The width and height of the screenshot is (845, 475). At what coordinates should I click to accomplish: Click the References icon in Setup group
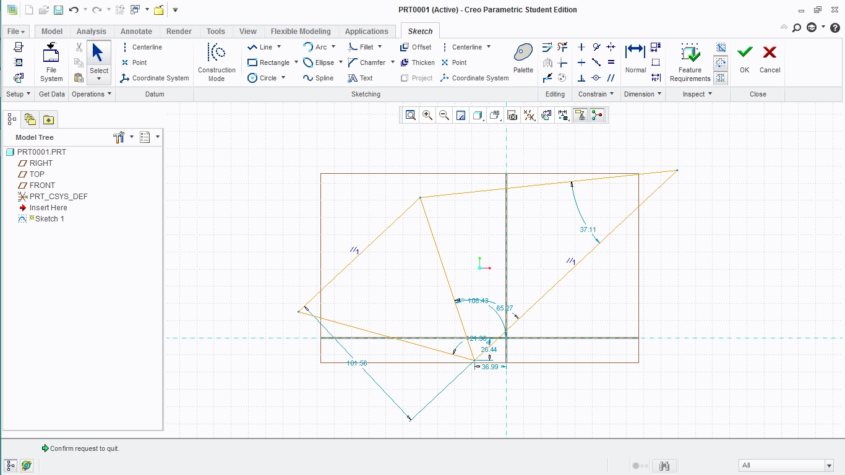tap(19, 62)
